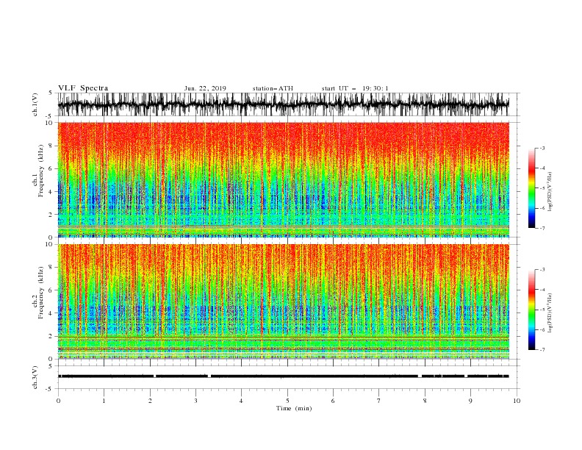This screenshot has width=582, height=450.
Task: Click the "Time (min)" axis title
Action: tap(294, 408)
